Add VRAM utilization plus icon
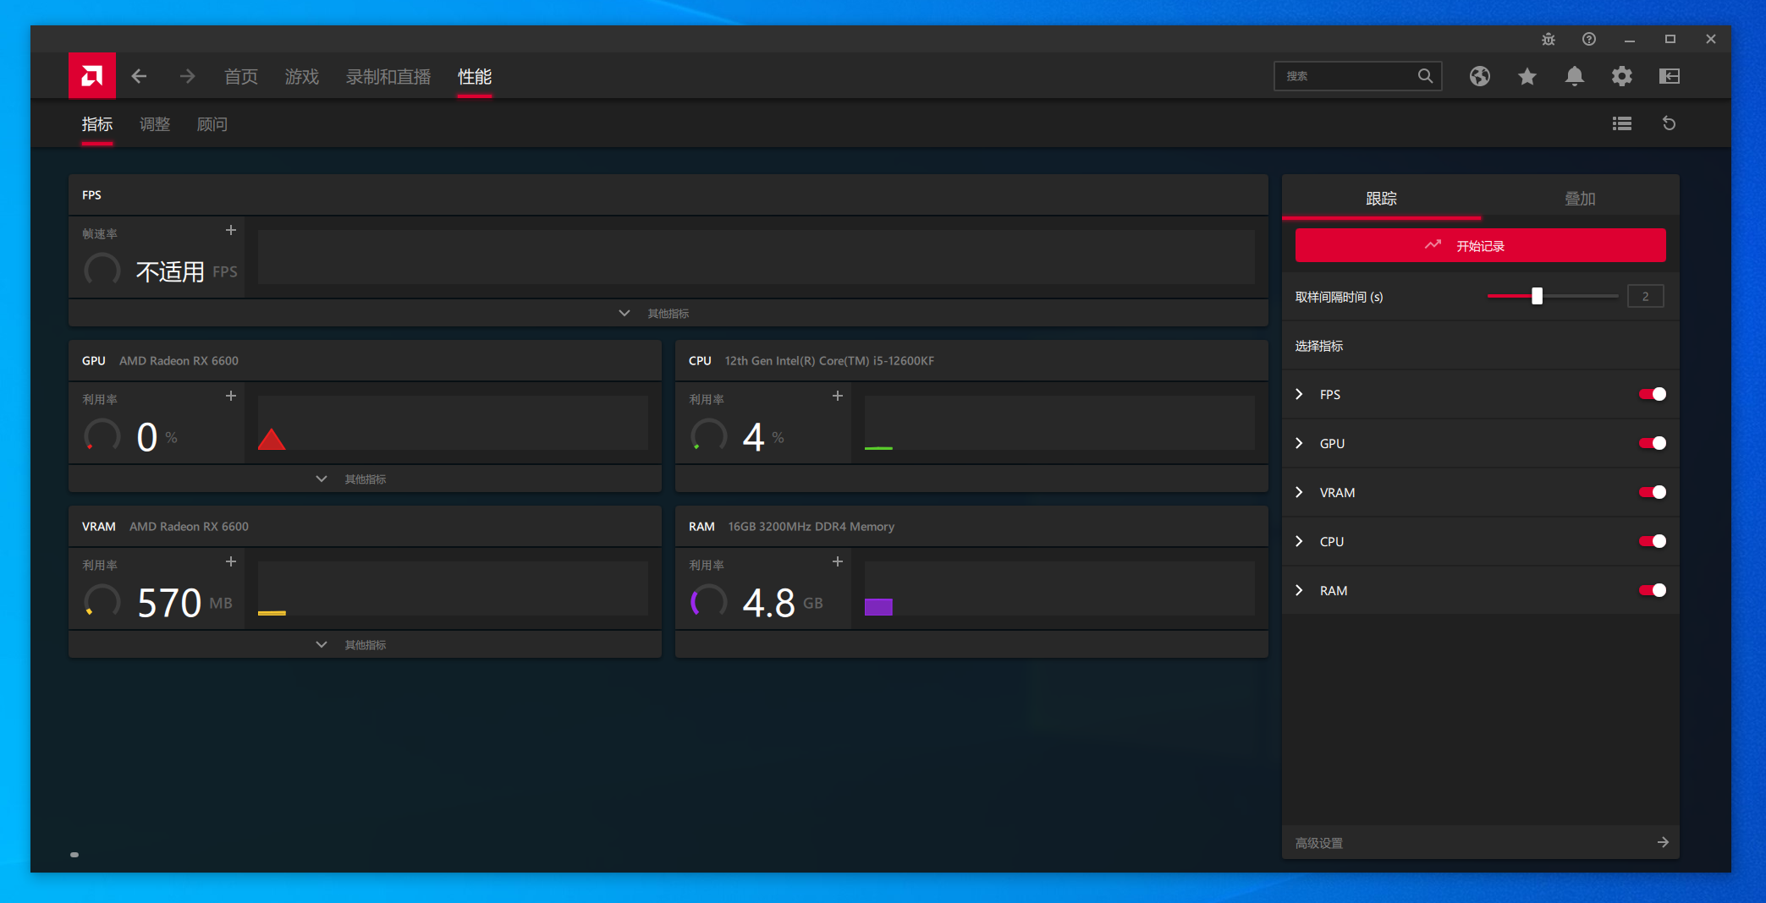Image resolution: width=1766 pixels, height=903 pixels. tap(231, 561)
